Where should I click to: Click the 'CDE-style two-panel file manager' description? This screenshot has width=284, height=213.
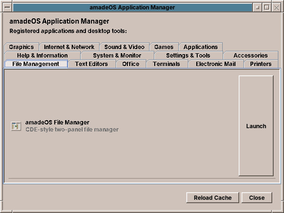pyautogui.click(x=72, y=130)
